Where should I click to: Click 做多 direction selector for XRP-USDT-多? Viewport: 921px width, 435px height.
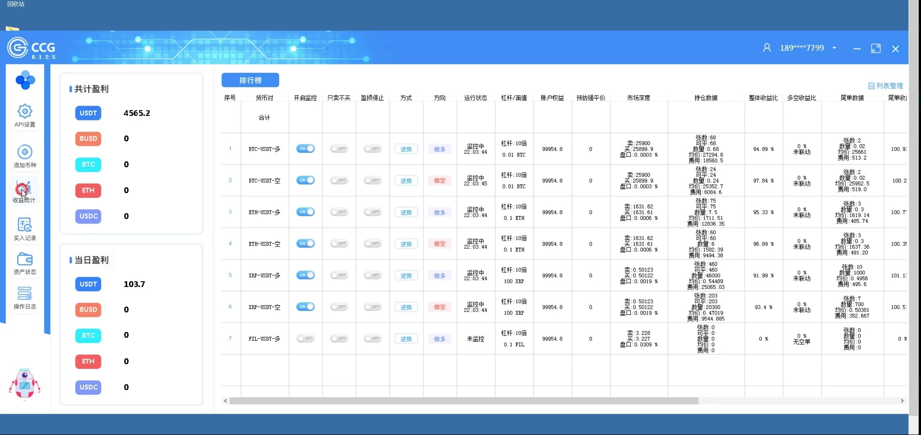click(x=440, y=275)
